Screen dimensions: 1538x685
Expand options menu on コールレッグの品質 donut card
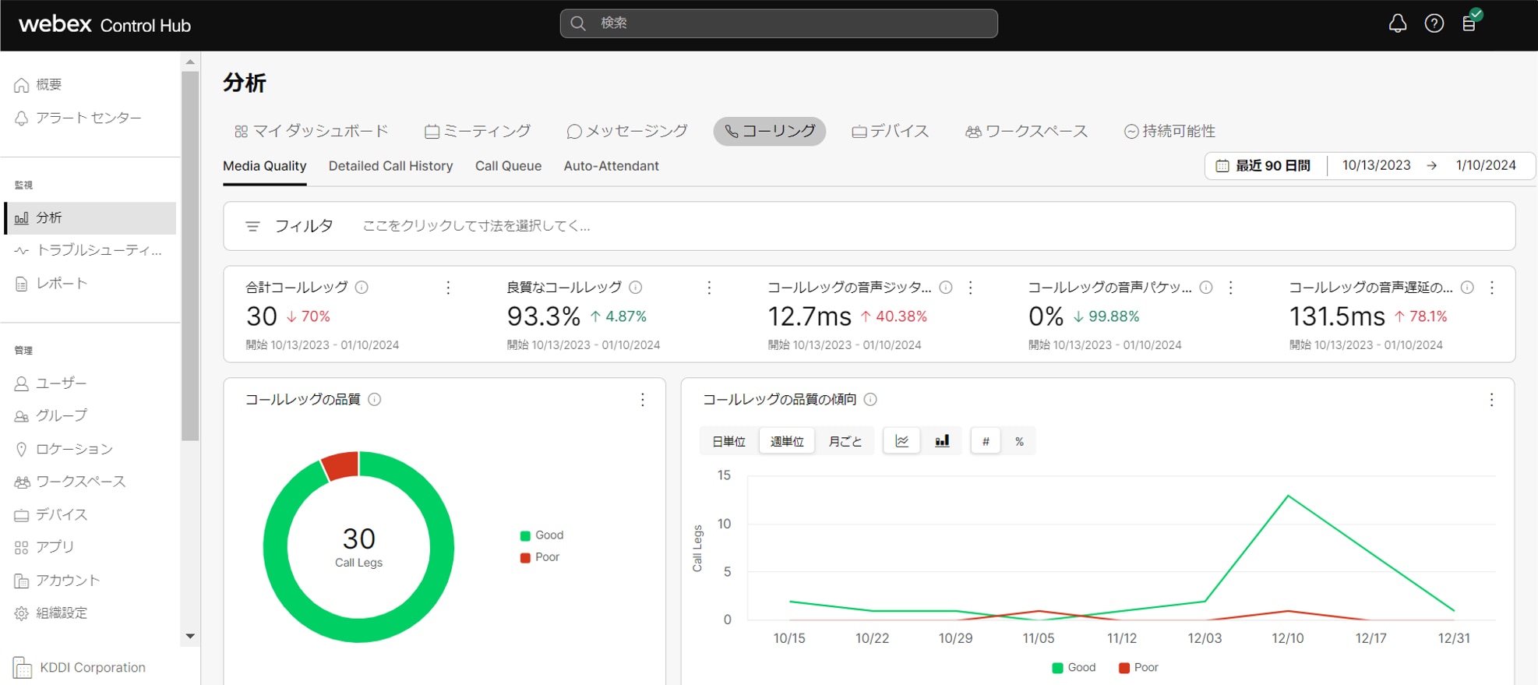(x=642, y=400)
